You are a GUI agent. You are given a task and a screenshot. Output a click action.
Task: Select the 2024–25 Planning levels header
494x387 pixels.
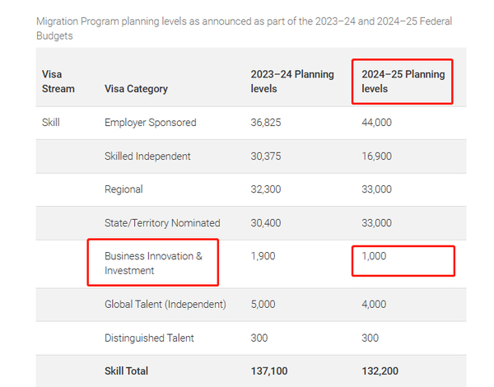pos(403,82)
